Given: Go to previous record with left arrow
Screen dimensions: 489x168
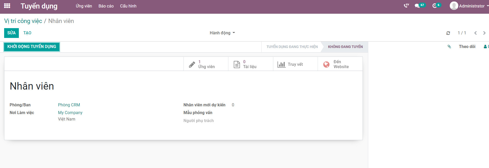Looking at the screenshot, I should (475, 33).
